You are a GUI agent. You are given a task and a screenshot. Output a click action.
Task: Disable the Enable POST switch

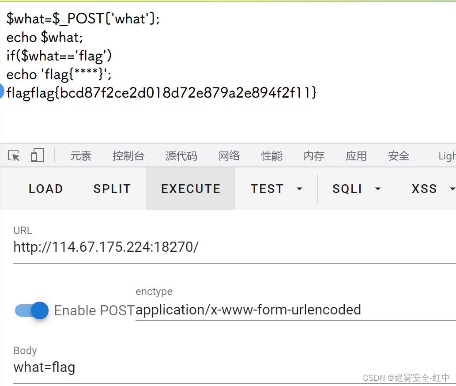32,310
